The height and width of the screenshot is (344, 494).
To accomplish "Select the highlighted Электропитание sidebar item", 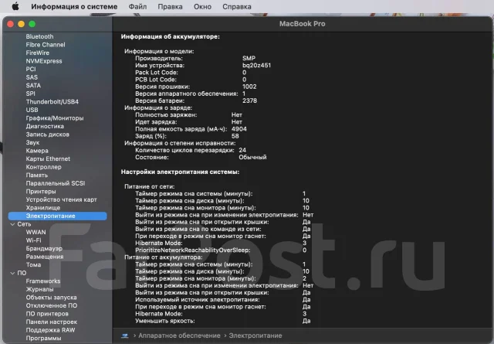I will (x=57, y=216).
